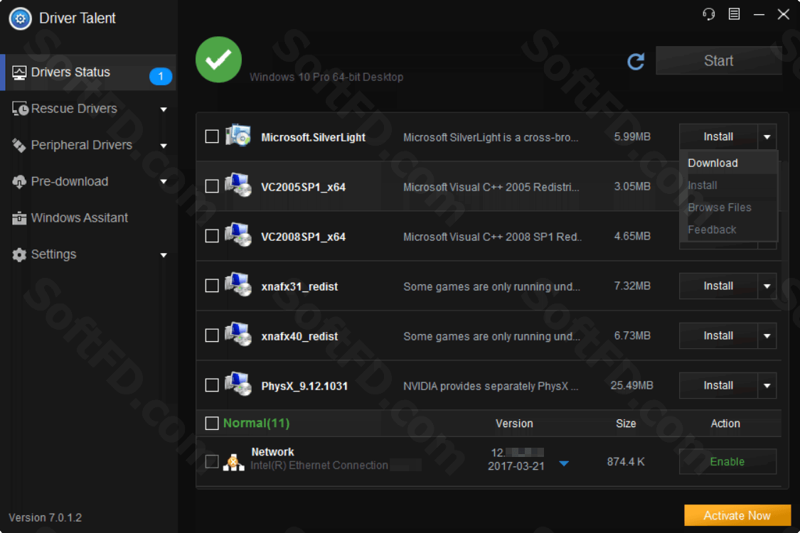This screenshot has width=800, height=533.
Task: Toggle the Normal(11) group checkbox
Action: tap(212, 424)
